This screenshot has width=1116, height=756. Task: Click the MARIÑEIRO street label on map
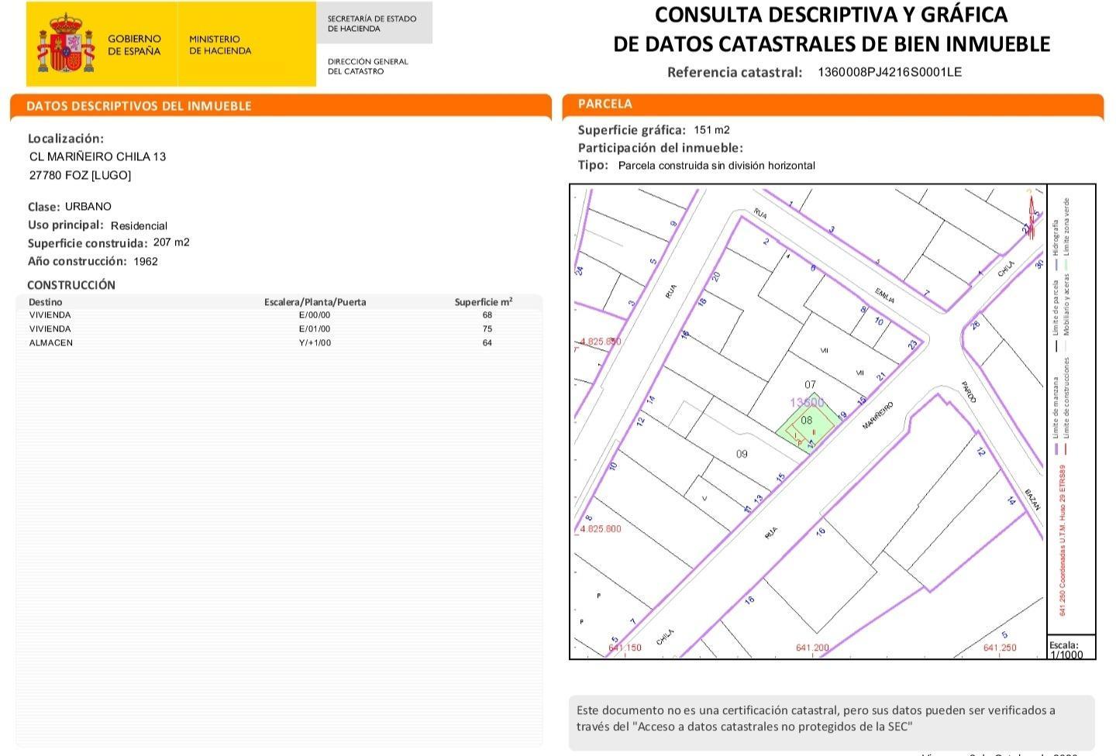[x=877, y=416]
